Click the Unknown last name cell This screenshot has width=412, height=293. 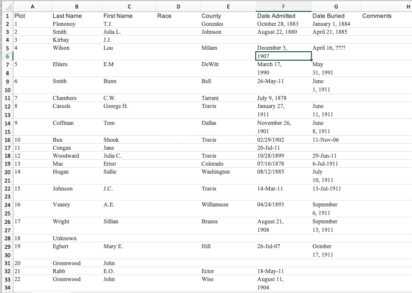point(77,238)
